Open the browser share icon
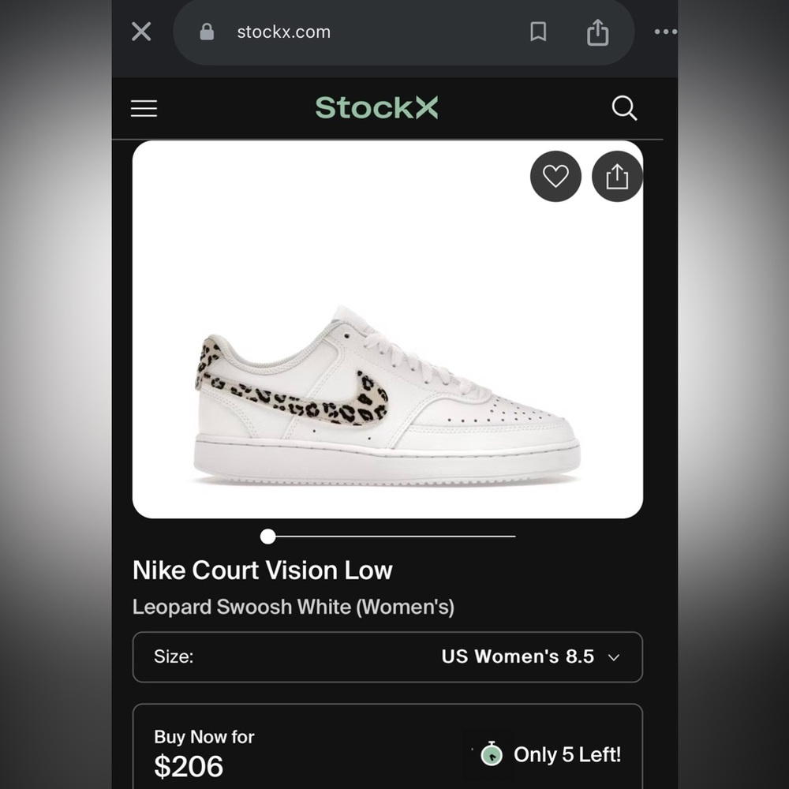 pyautogui.click(x=598, y=32)
